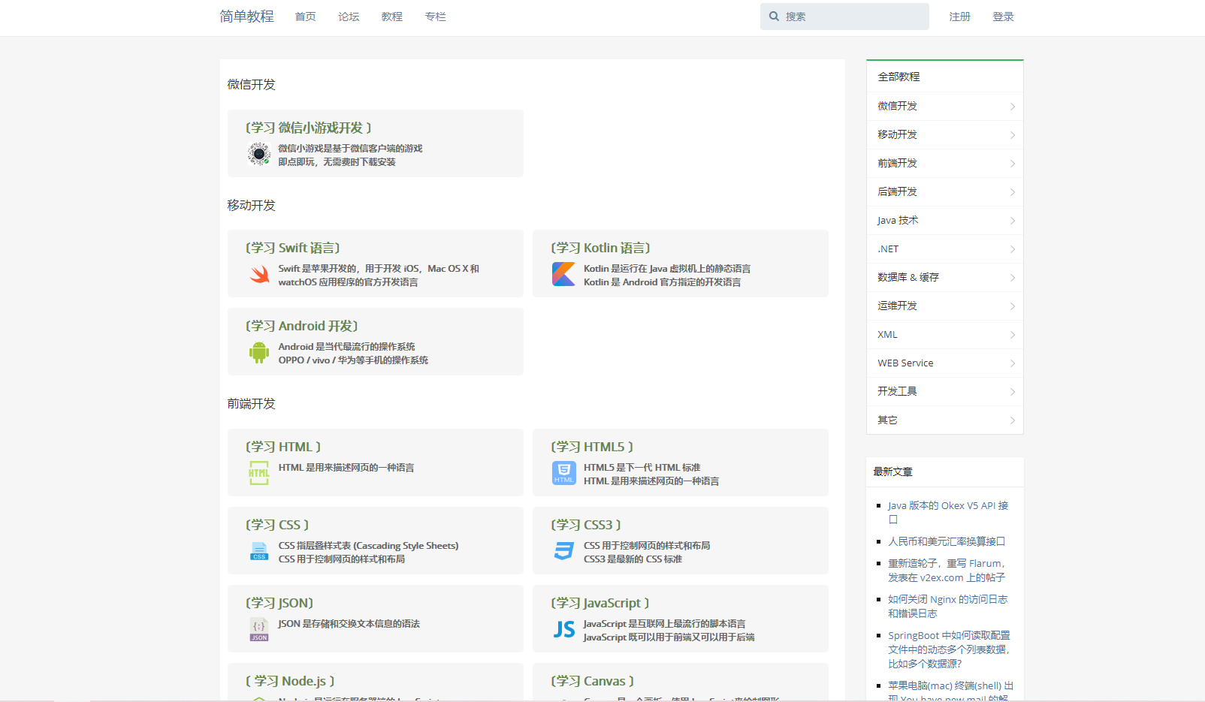Click the JSON file icon
This screenshot has width=1205, height=702.
point(259,629)
